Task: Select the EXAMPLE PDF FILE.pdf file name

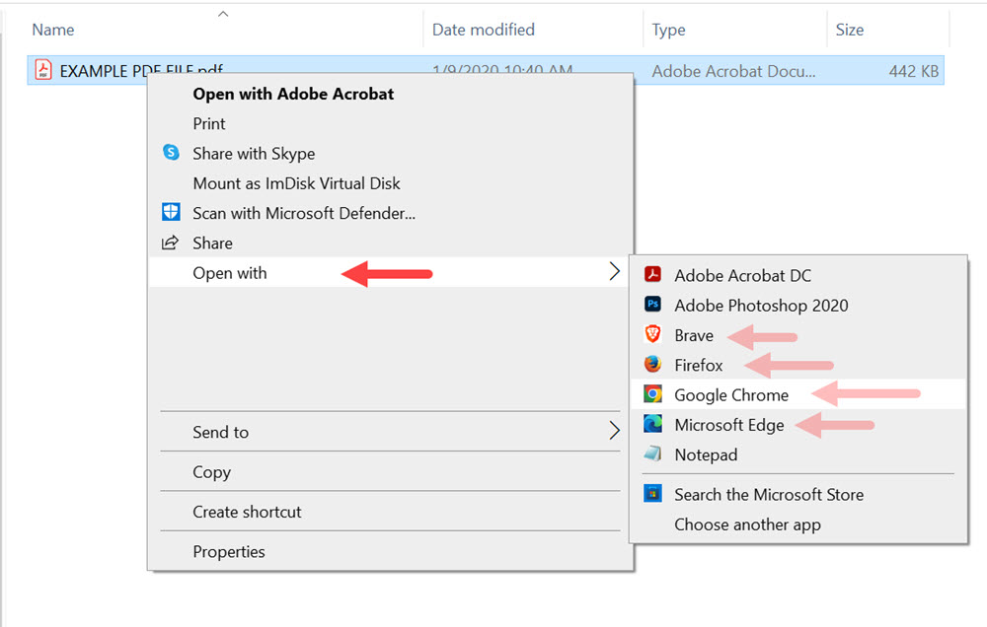Action: (141, 70)
